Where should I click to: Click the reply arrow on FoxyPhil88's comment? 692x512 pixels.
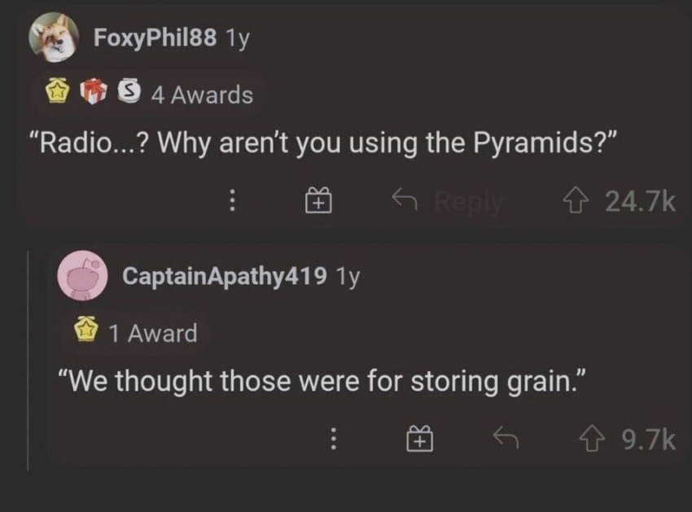405,198
